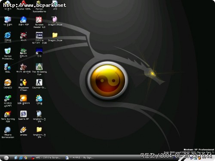The width and height of the screenshot is (215, 161).
Task: Open the Norton Protected Recycle Bin
Action: [x=8, y=54]
